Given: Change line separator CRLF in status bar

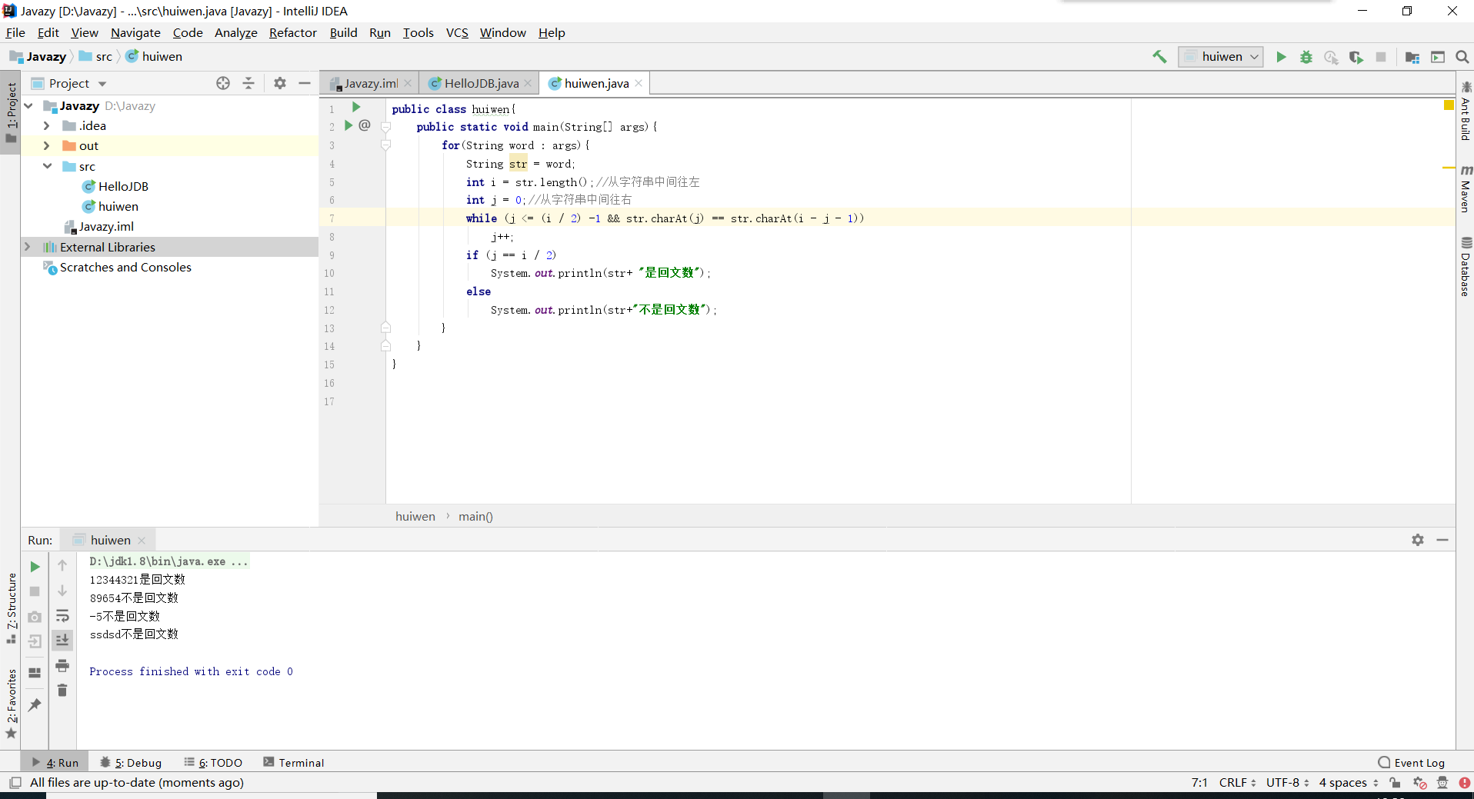Looking at the screenshot, I should pos(1237,783).
